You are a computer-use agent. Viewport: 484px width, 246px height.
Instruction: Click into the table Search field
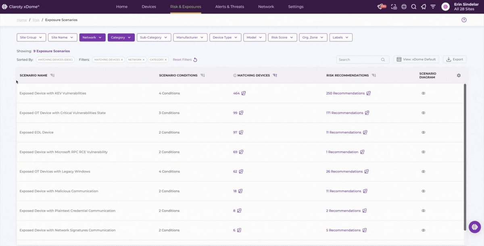pyautogui.click(x=359, y=60)
